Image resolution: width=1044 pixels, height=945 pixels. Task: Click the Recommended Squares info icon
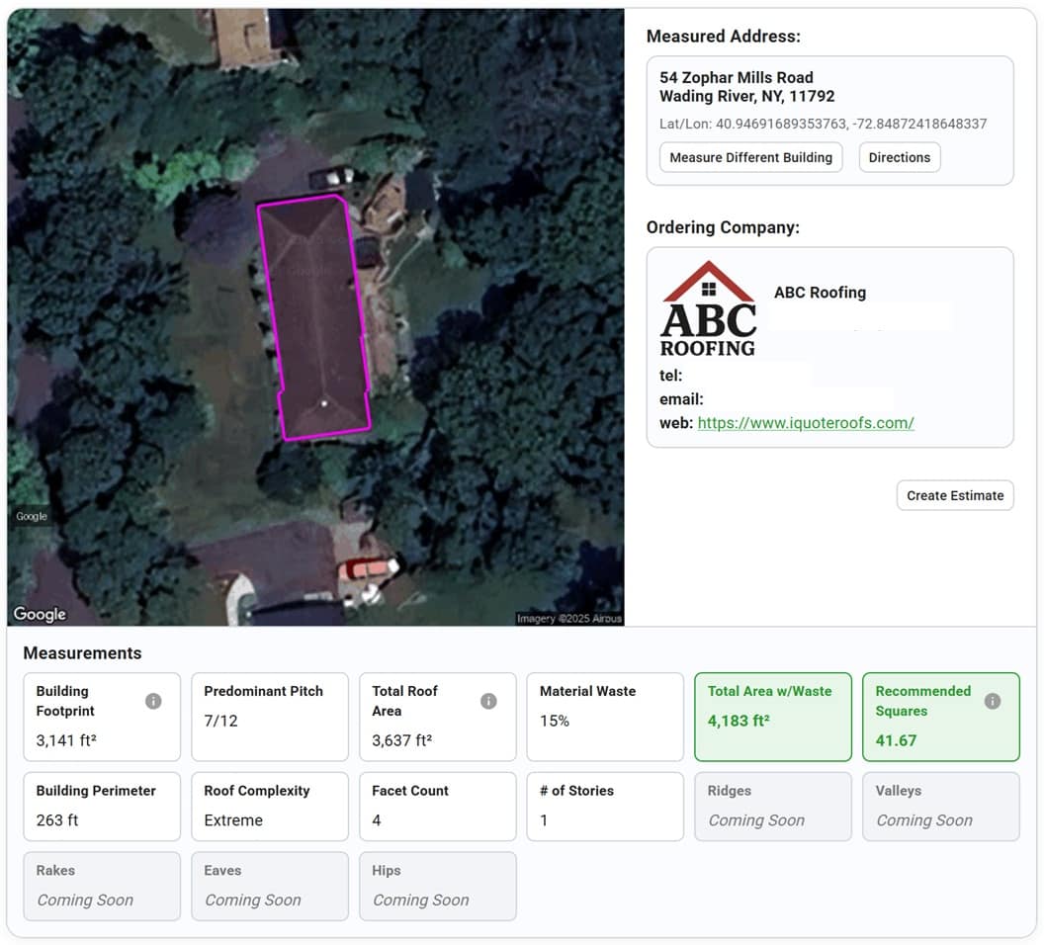993,701
